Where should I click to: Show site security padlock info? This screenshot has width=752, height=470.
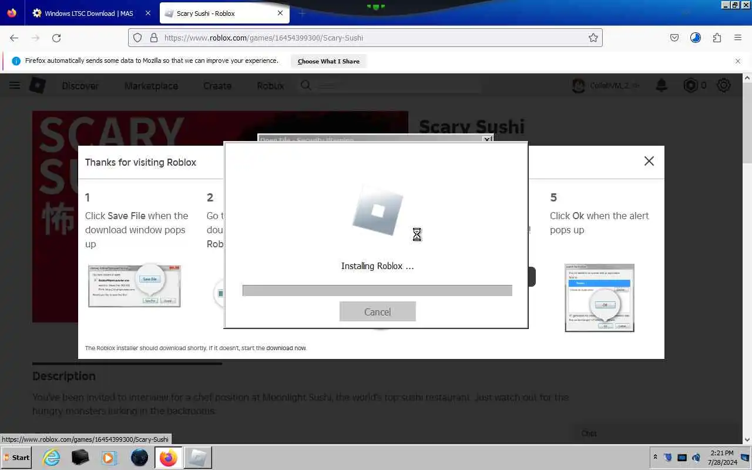(154, 38)
